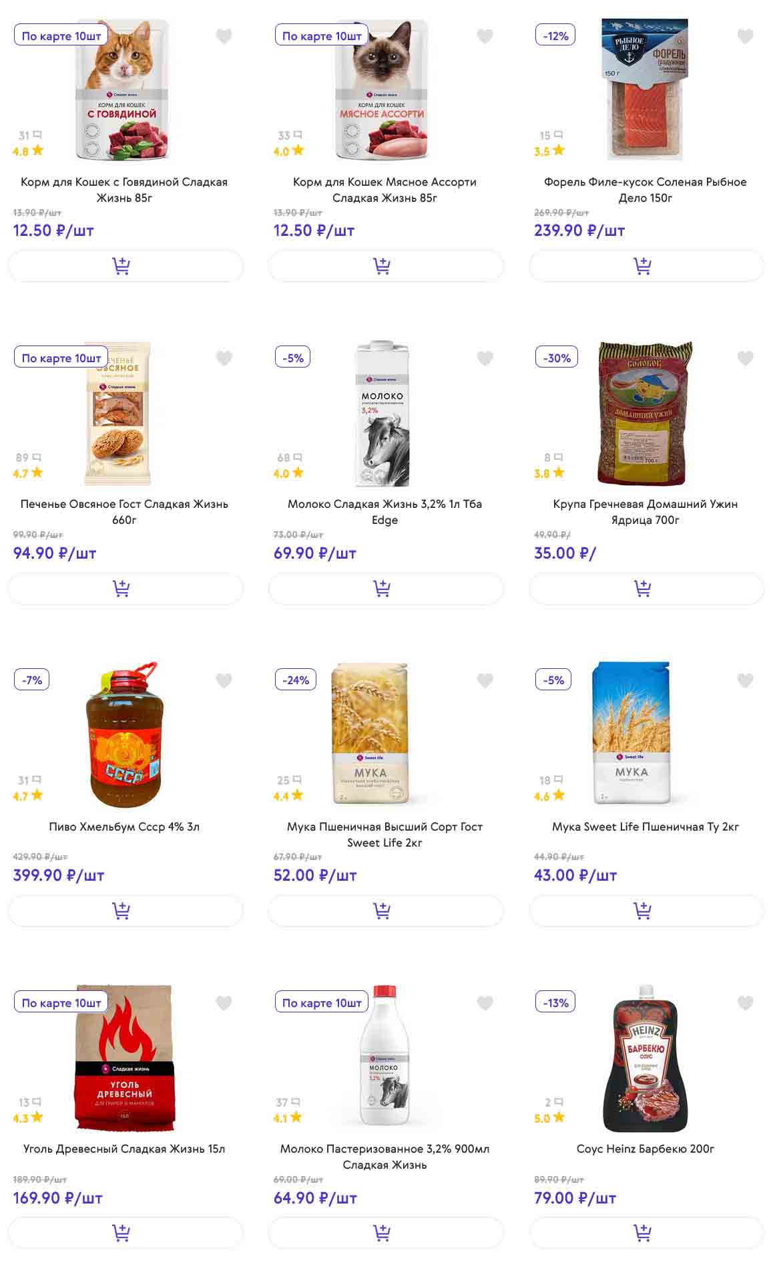The image size is (773, 1279).
Task: Open Соус Heinz Барбекю 200г title
Action: click(645, 1149)
